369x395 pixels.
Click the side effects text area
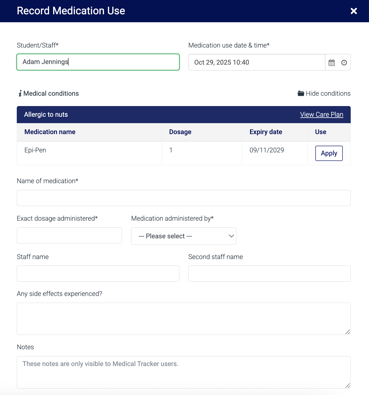(184, 319)
